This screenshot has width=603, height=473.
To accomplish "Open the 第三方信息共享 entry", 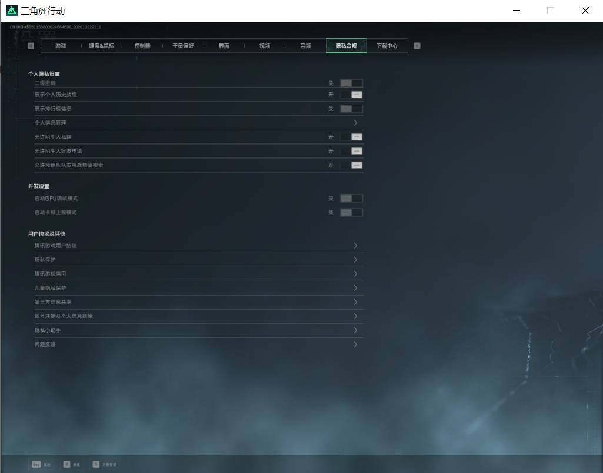I will [199, 302].
